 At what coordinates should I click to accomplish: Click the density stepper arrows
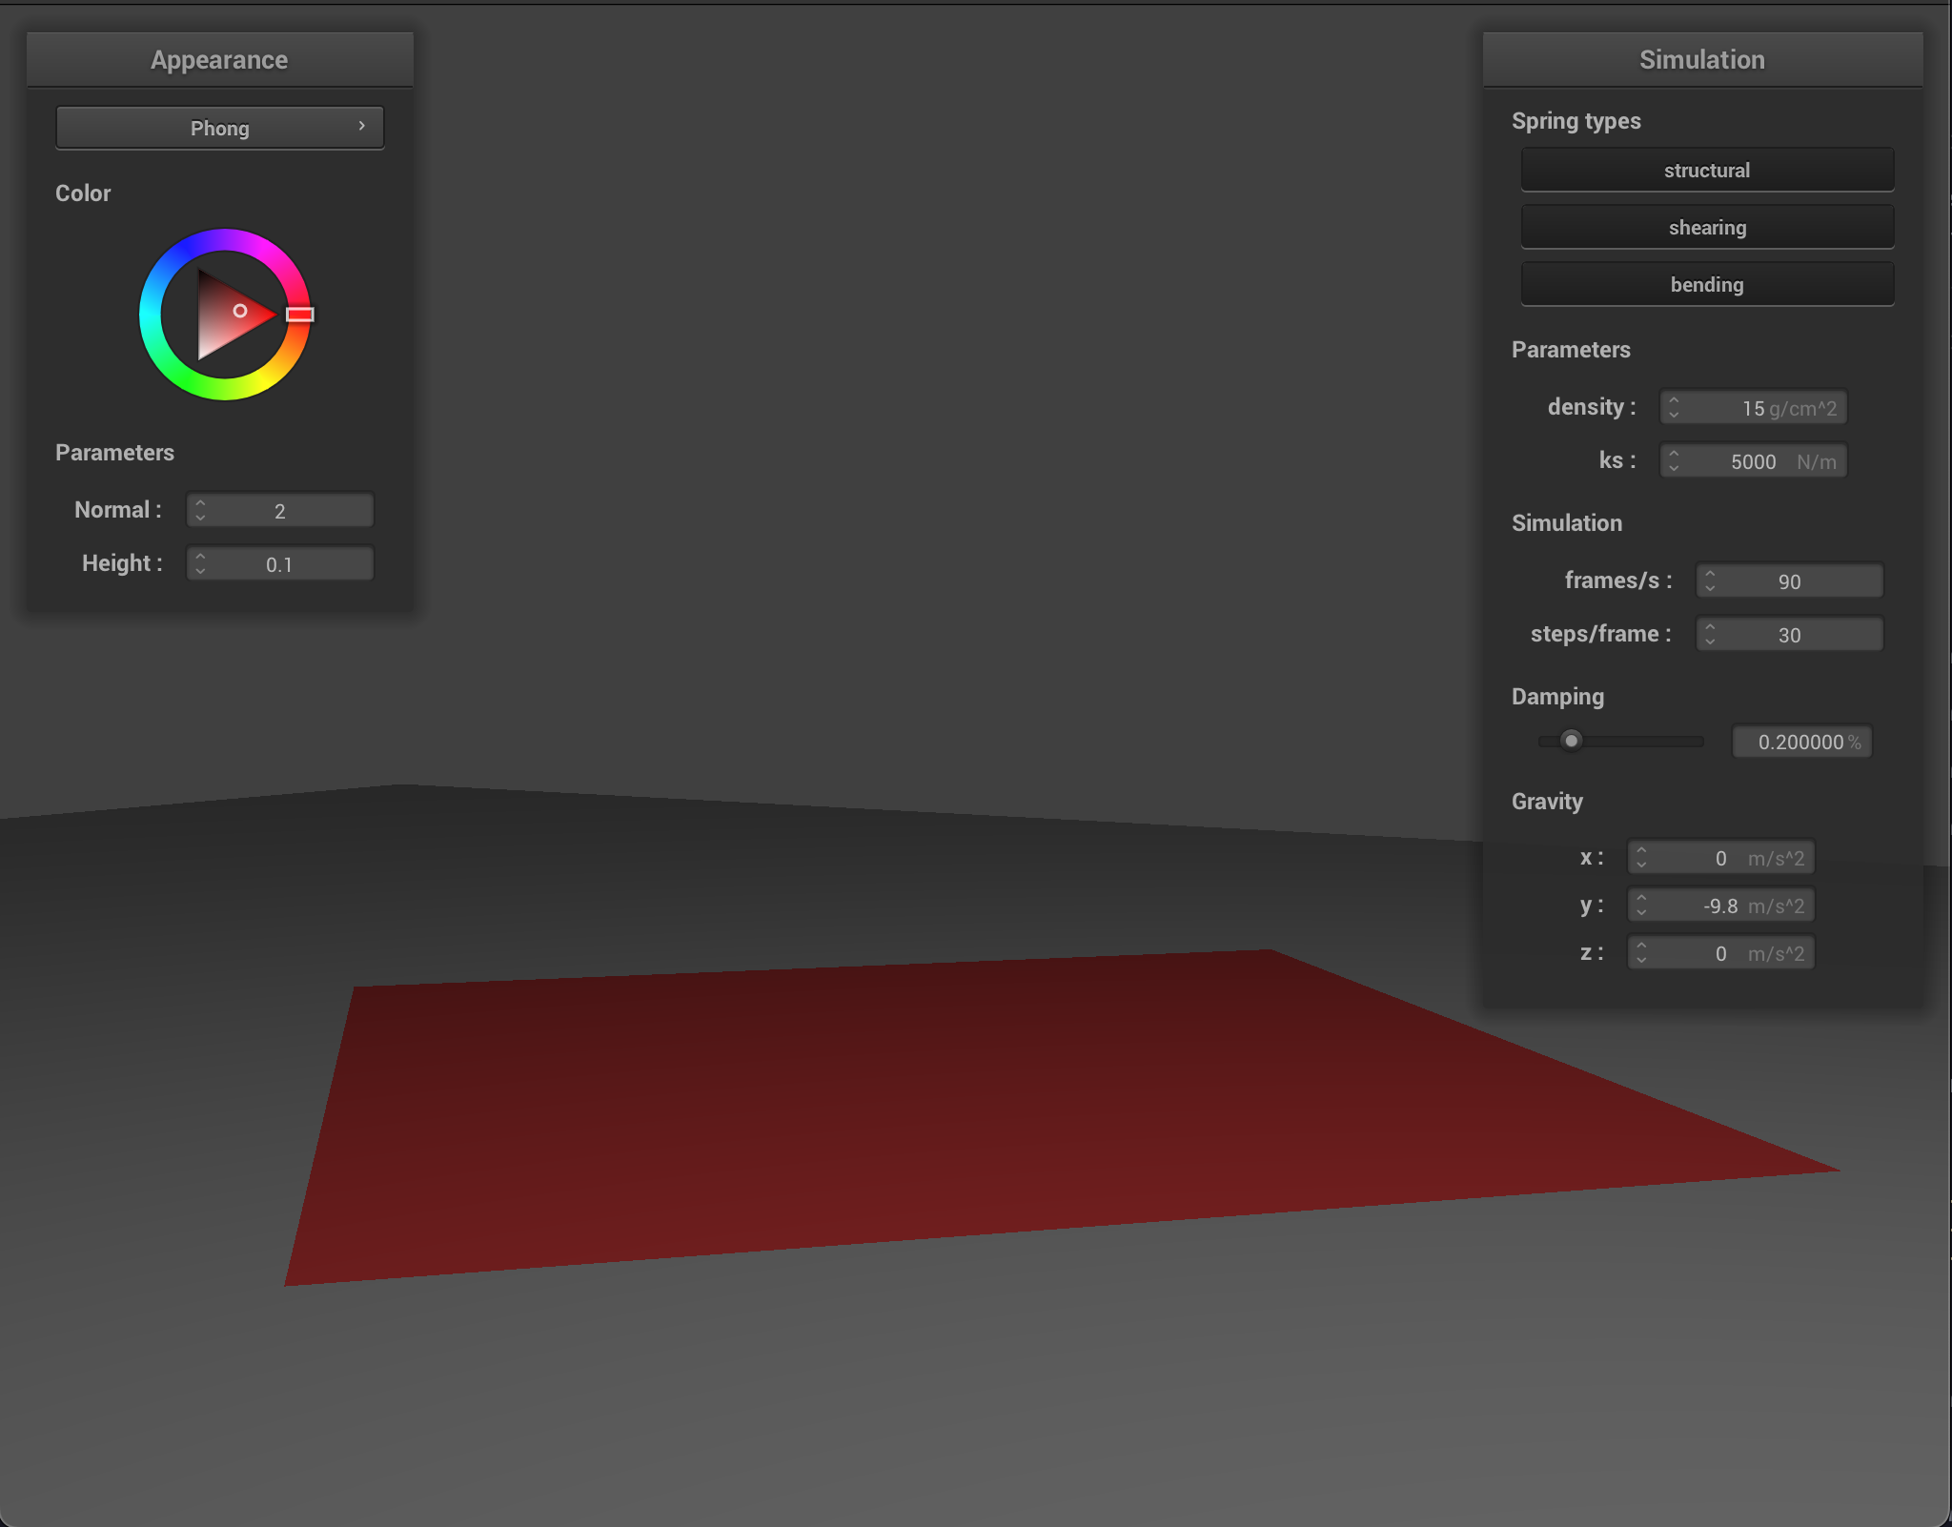tap(1674, 408)
